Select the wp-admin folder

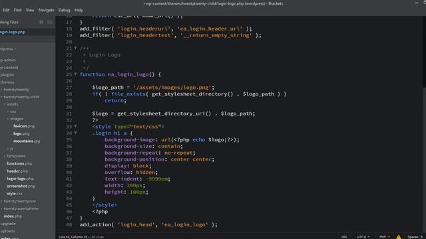[x=8, y=60]
